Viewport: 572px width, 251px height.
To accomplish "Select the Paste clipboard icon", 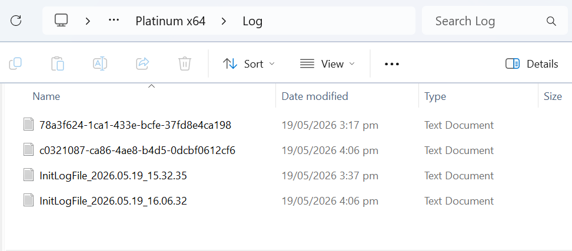I will [58, 63].
